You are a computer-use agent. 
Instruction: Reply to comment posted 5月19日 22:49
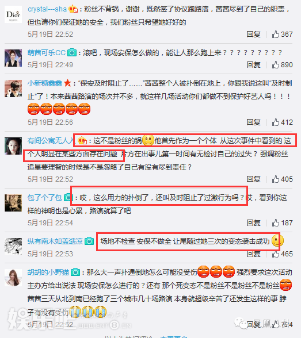coord(254,64)
